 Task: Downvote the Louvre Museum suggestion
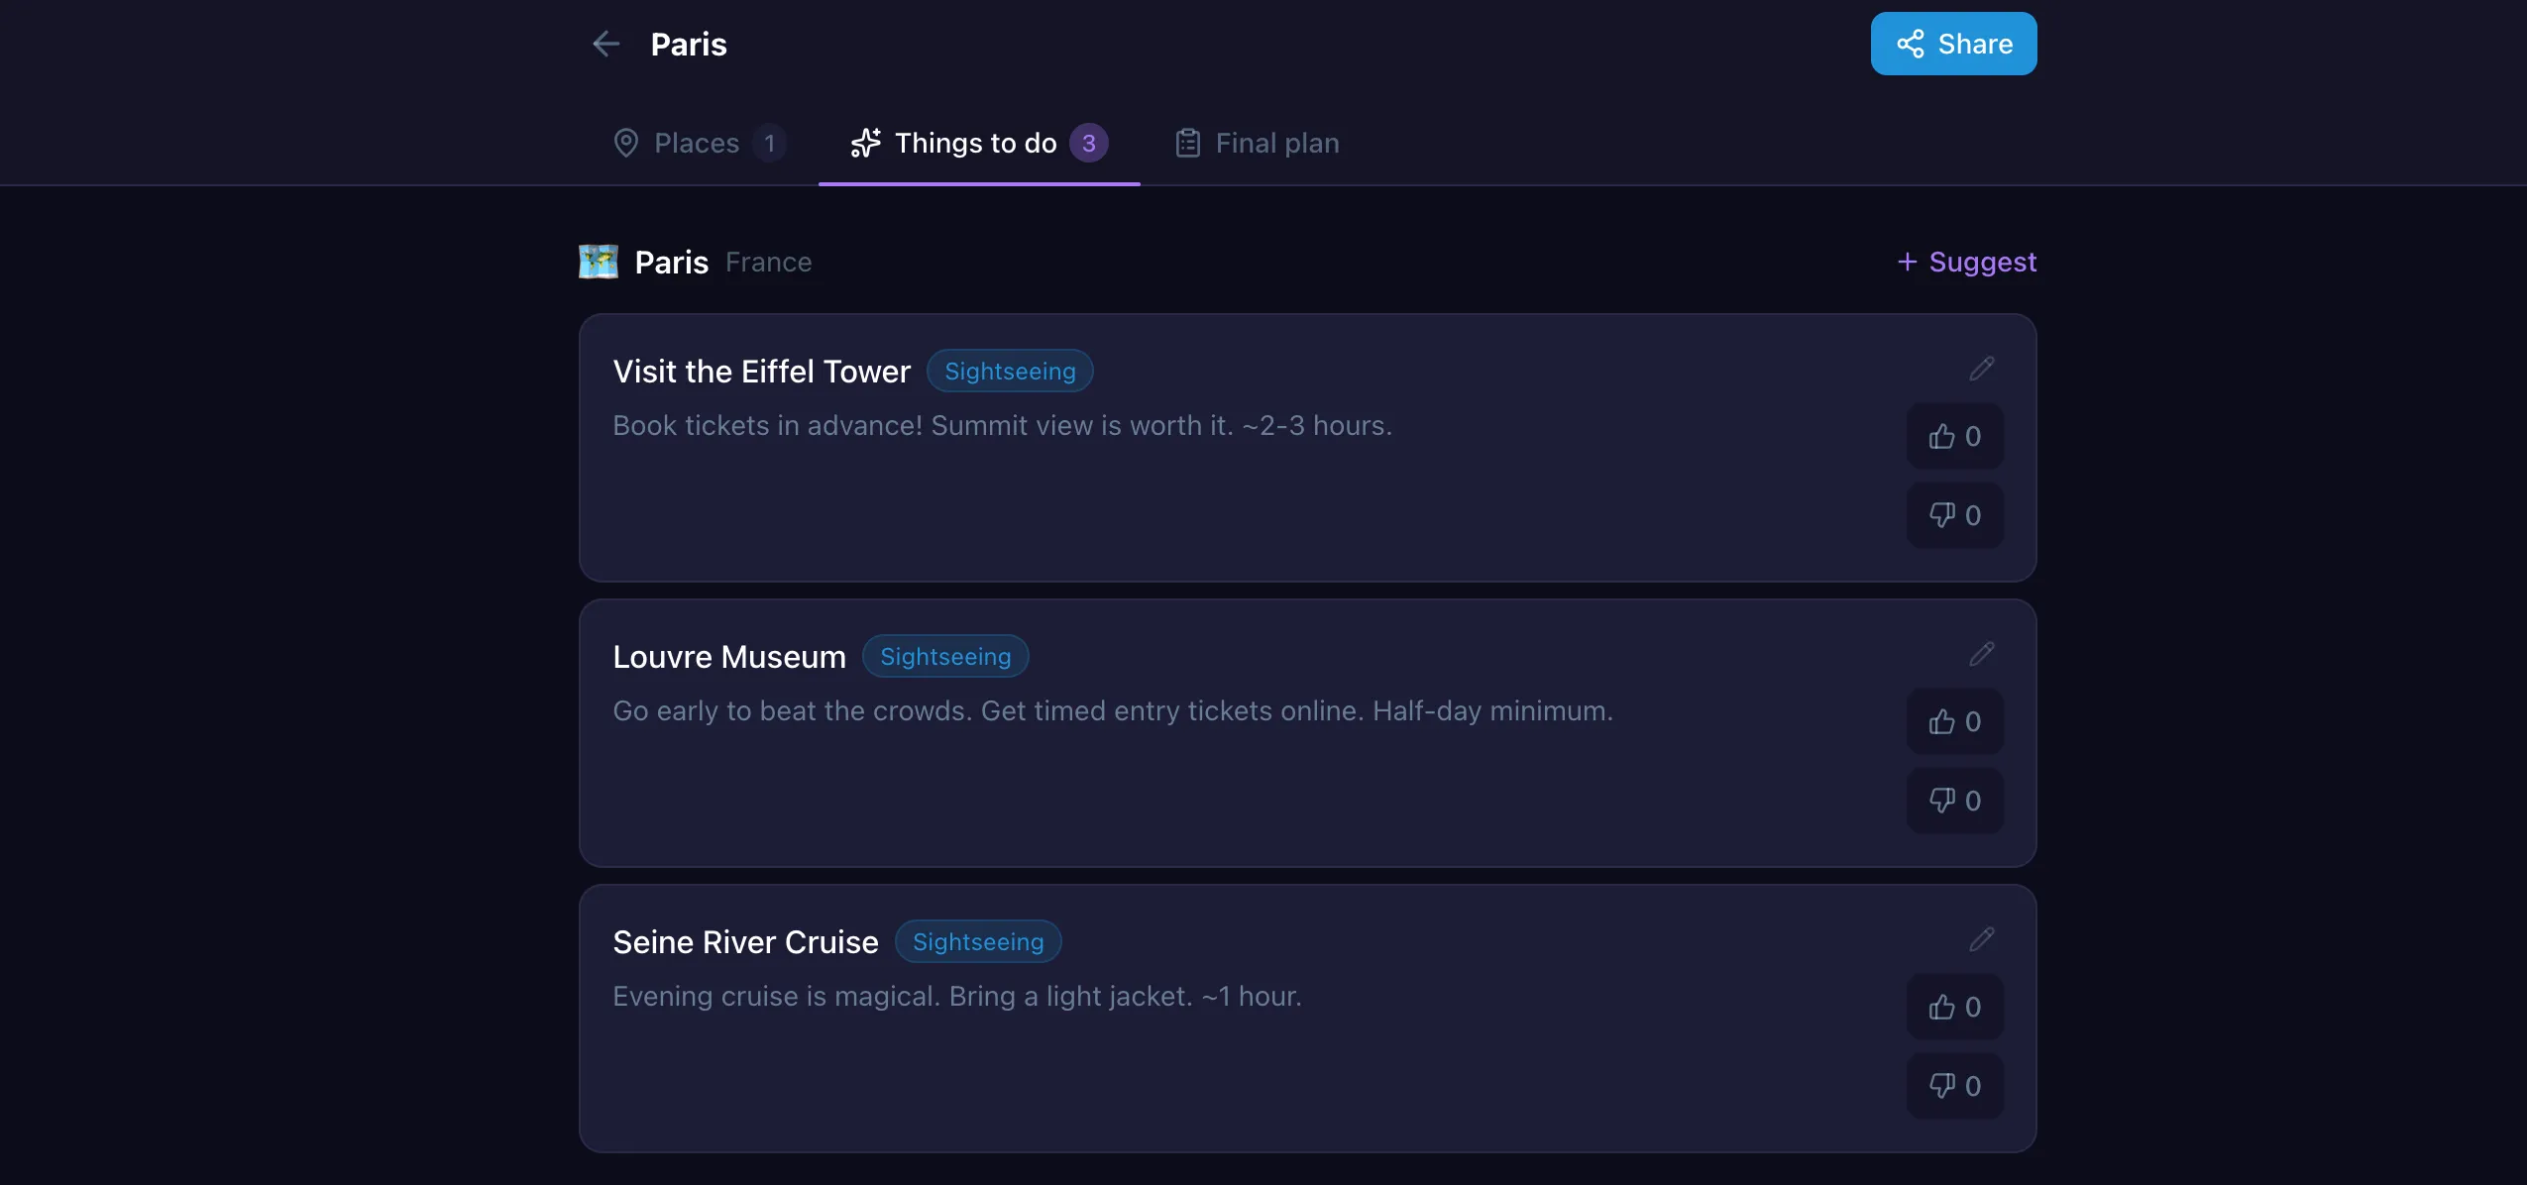click(x=1954, y=801)
